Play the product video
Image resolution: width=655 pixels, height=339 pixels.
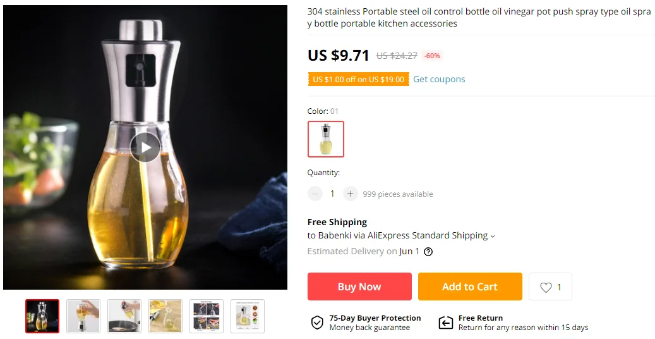[x=145, y=147]
